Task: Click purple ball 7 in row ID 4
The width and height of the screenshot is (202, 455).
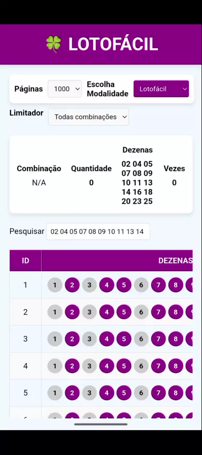Action: 158,366
